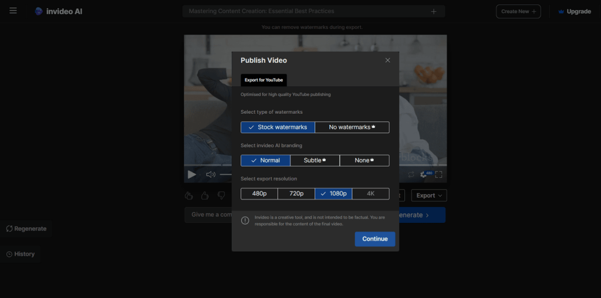Choose Subtle invideo AI branding
601x298 pixels.
coord(315,161)
